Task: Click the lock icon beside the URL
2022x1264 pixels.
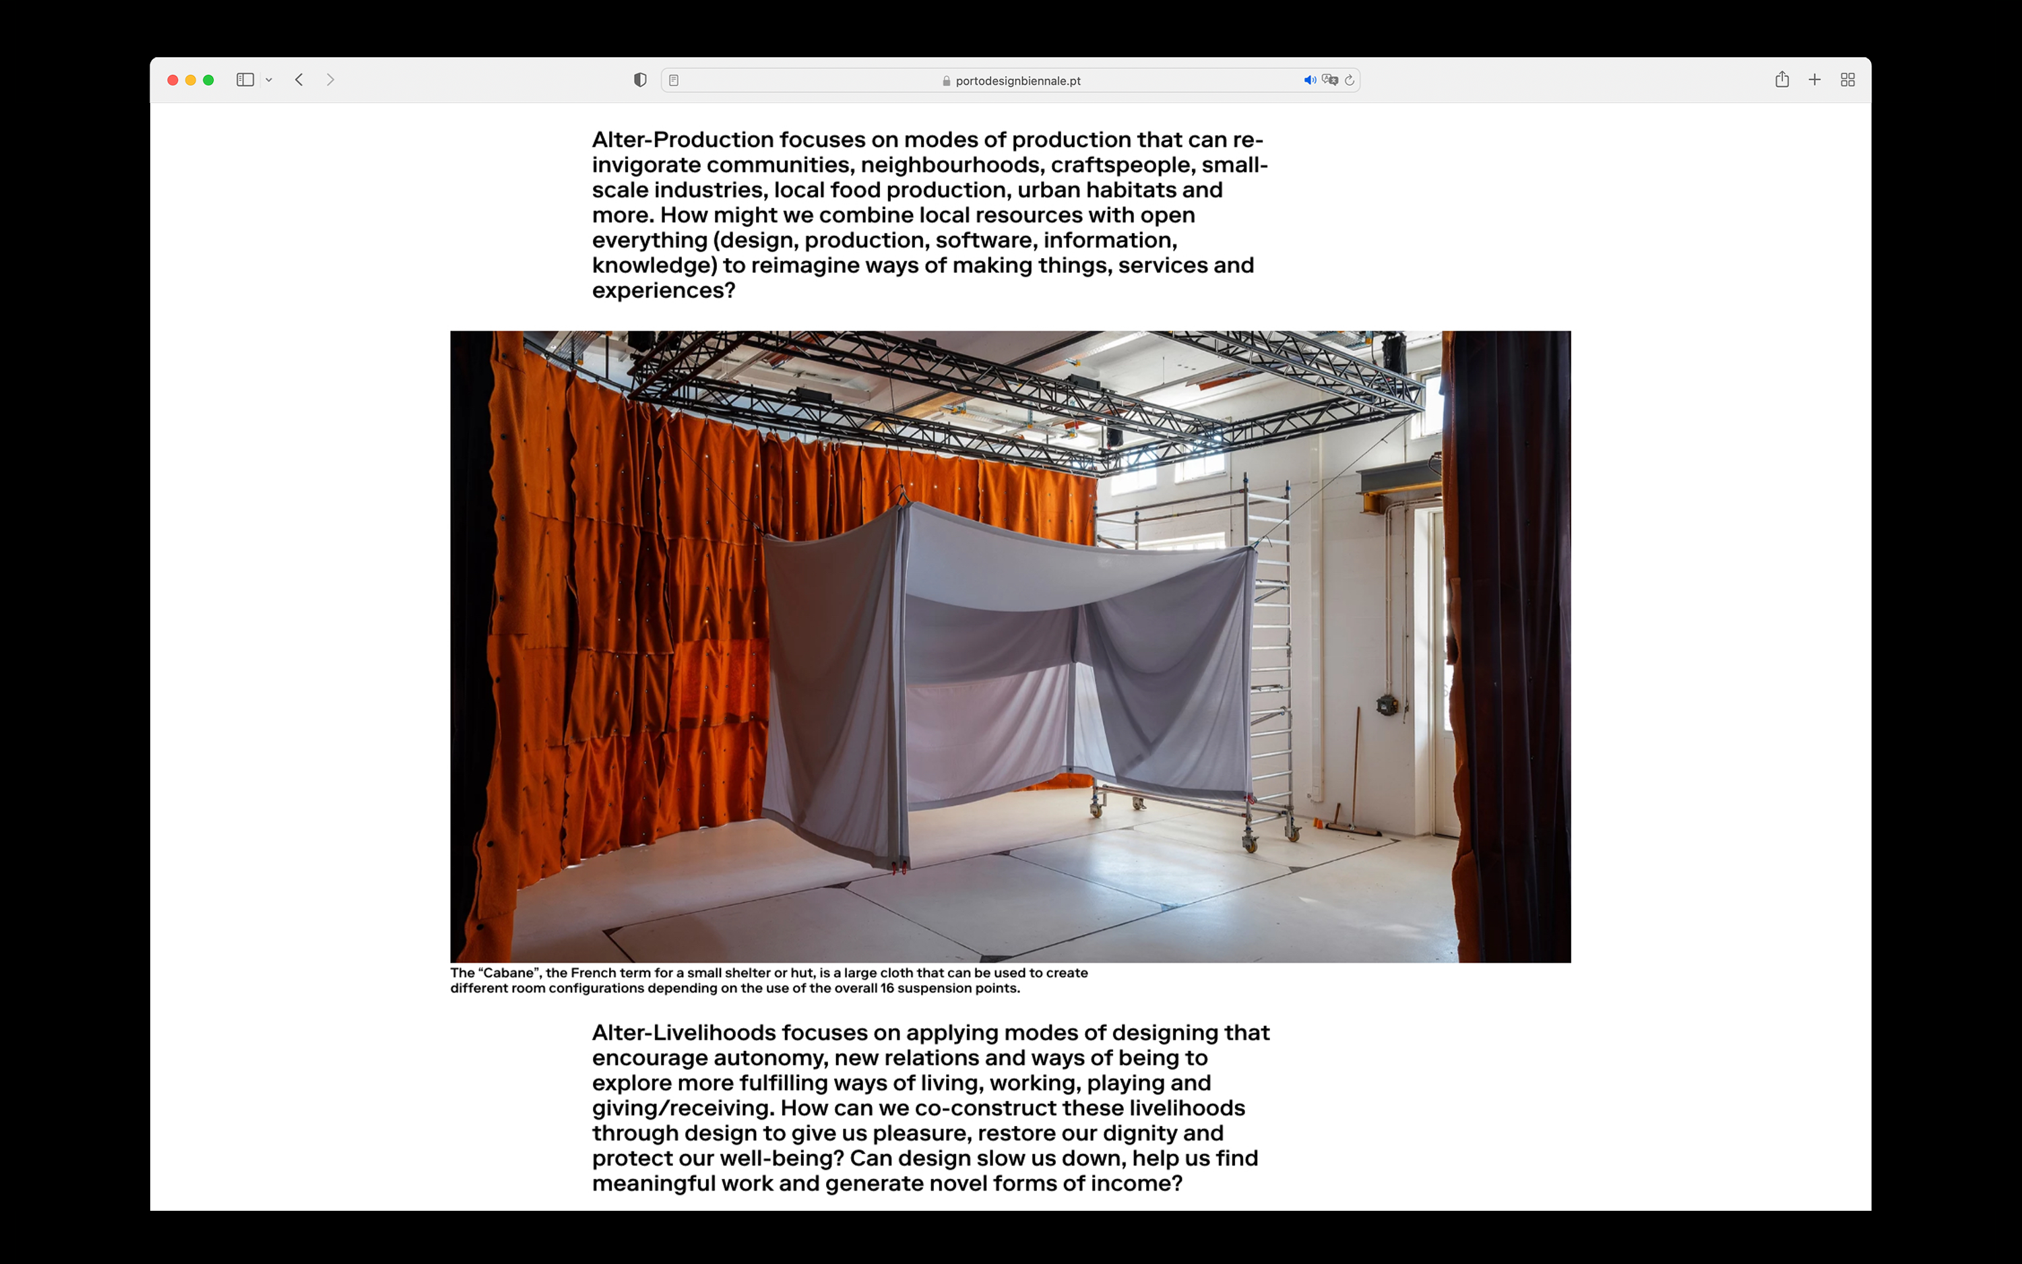Action: [x=946, y=81]
